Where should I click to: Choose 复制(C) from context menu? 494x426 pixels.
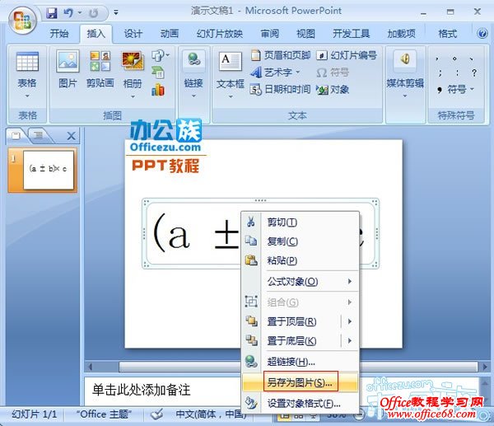(301, 241)
